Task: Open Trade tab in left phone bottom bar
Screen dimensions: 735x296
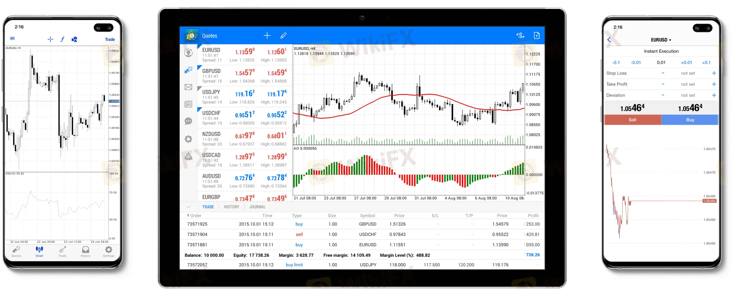Action: tap(62, 252)
